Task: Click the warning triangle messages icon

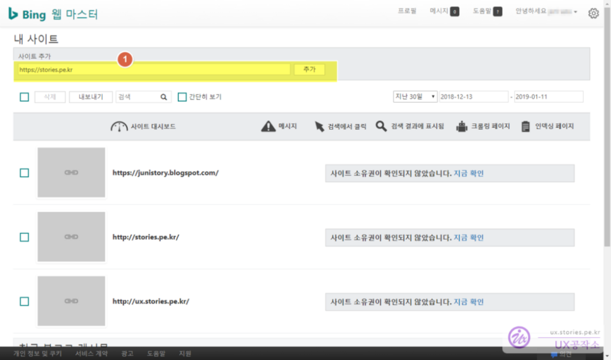Action: point(268,127)
